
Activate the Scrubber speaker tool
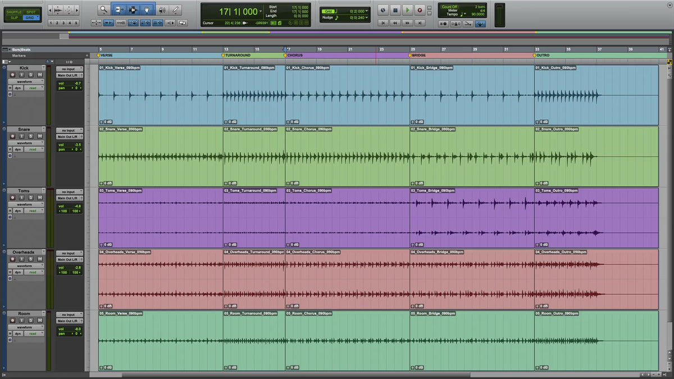tap(162, 10)
